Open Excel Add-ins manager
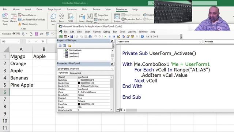234x132 pixels. tap(61, 18)
